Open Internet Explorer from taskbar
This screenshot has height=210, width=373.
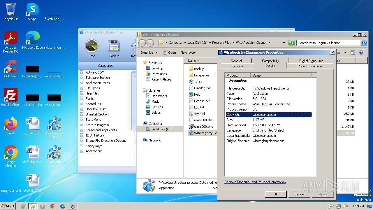(23, 206)
